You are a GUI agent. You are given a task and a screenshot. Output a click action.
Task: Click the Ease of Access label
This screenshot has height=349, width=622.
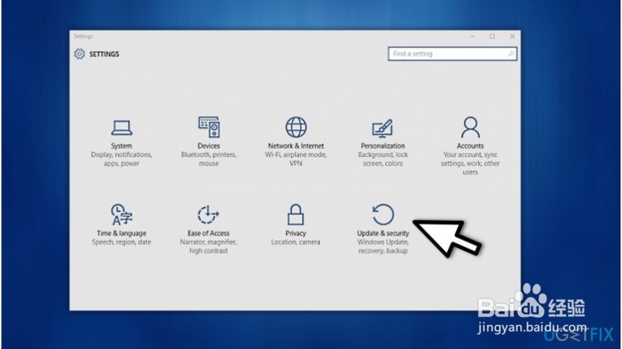(209, 233)
